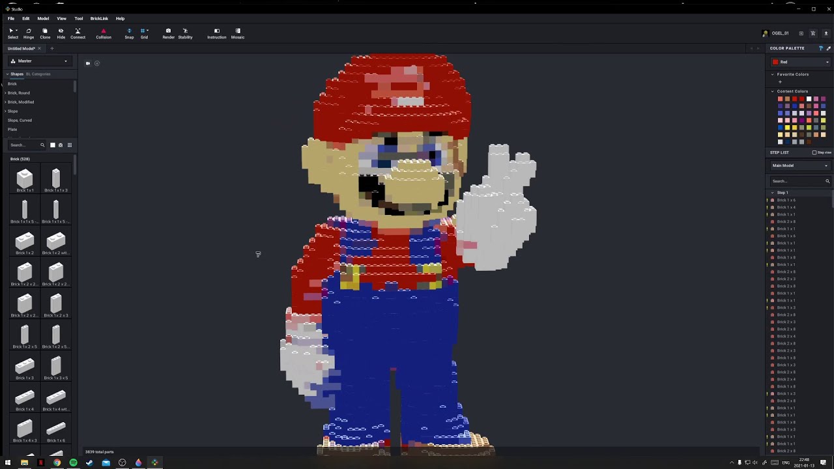This screenshot has width=834, height=469.
Task: Open the Master palette dropdown
Action: click(39, 61)
